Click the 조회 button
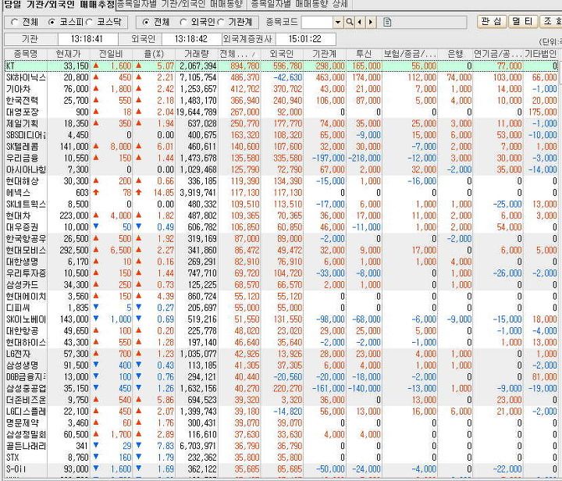This screenshot has height=481, width=562. [550, 22]
